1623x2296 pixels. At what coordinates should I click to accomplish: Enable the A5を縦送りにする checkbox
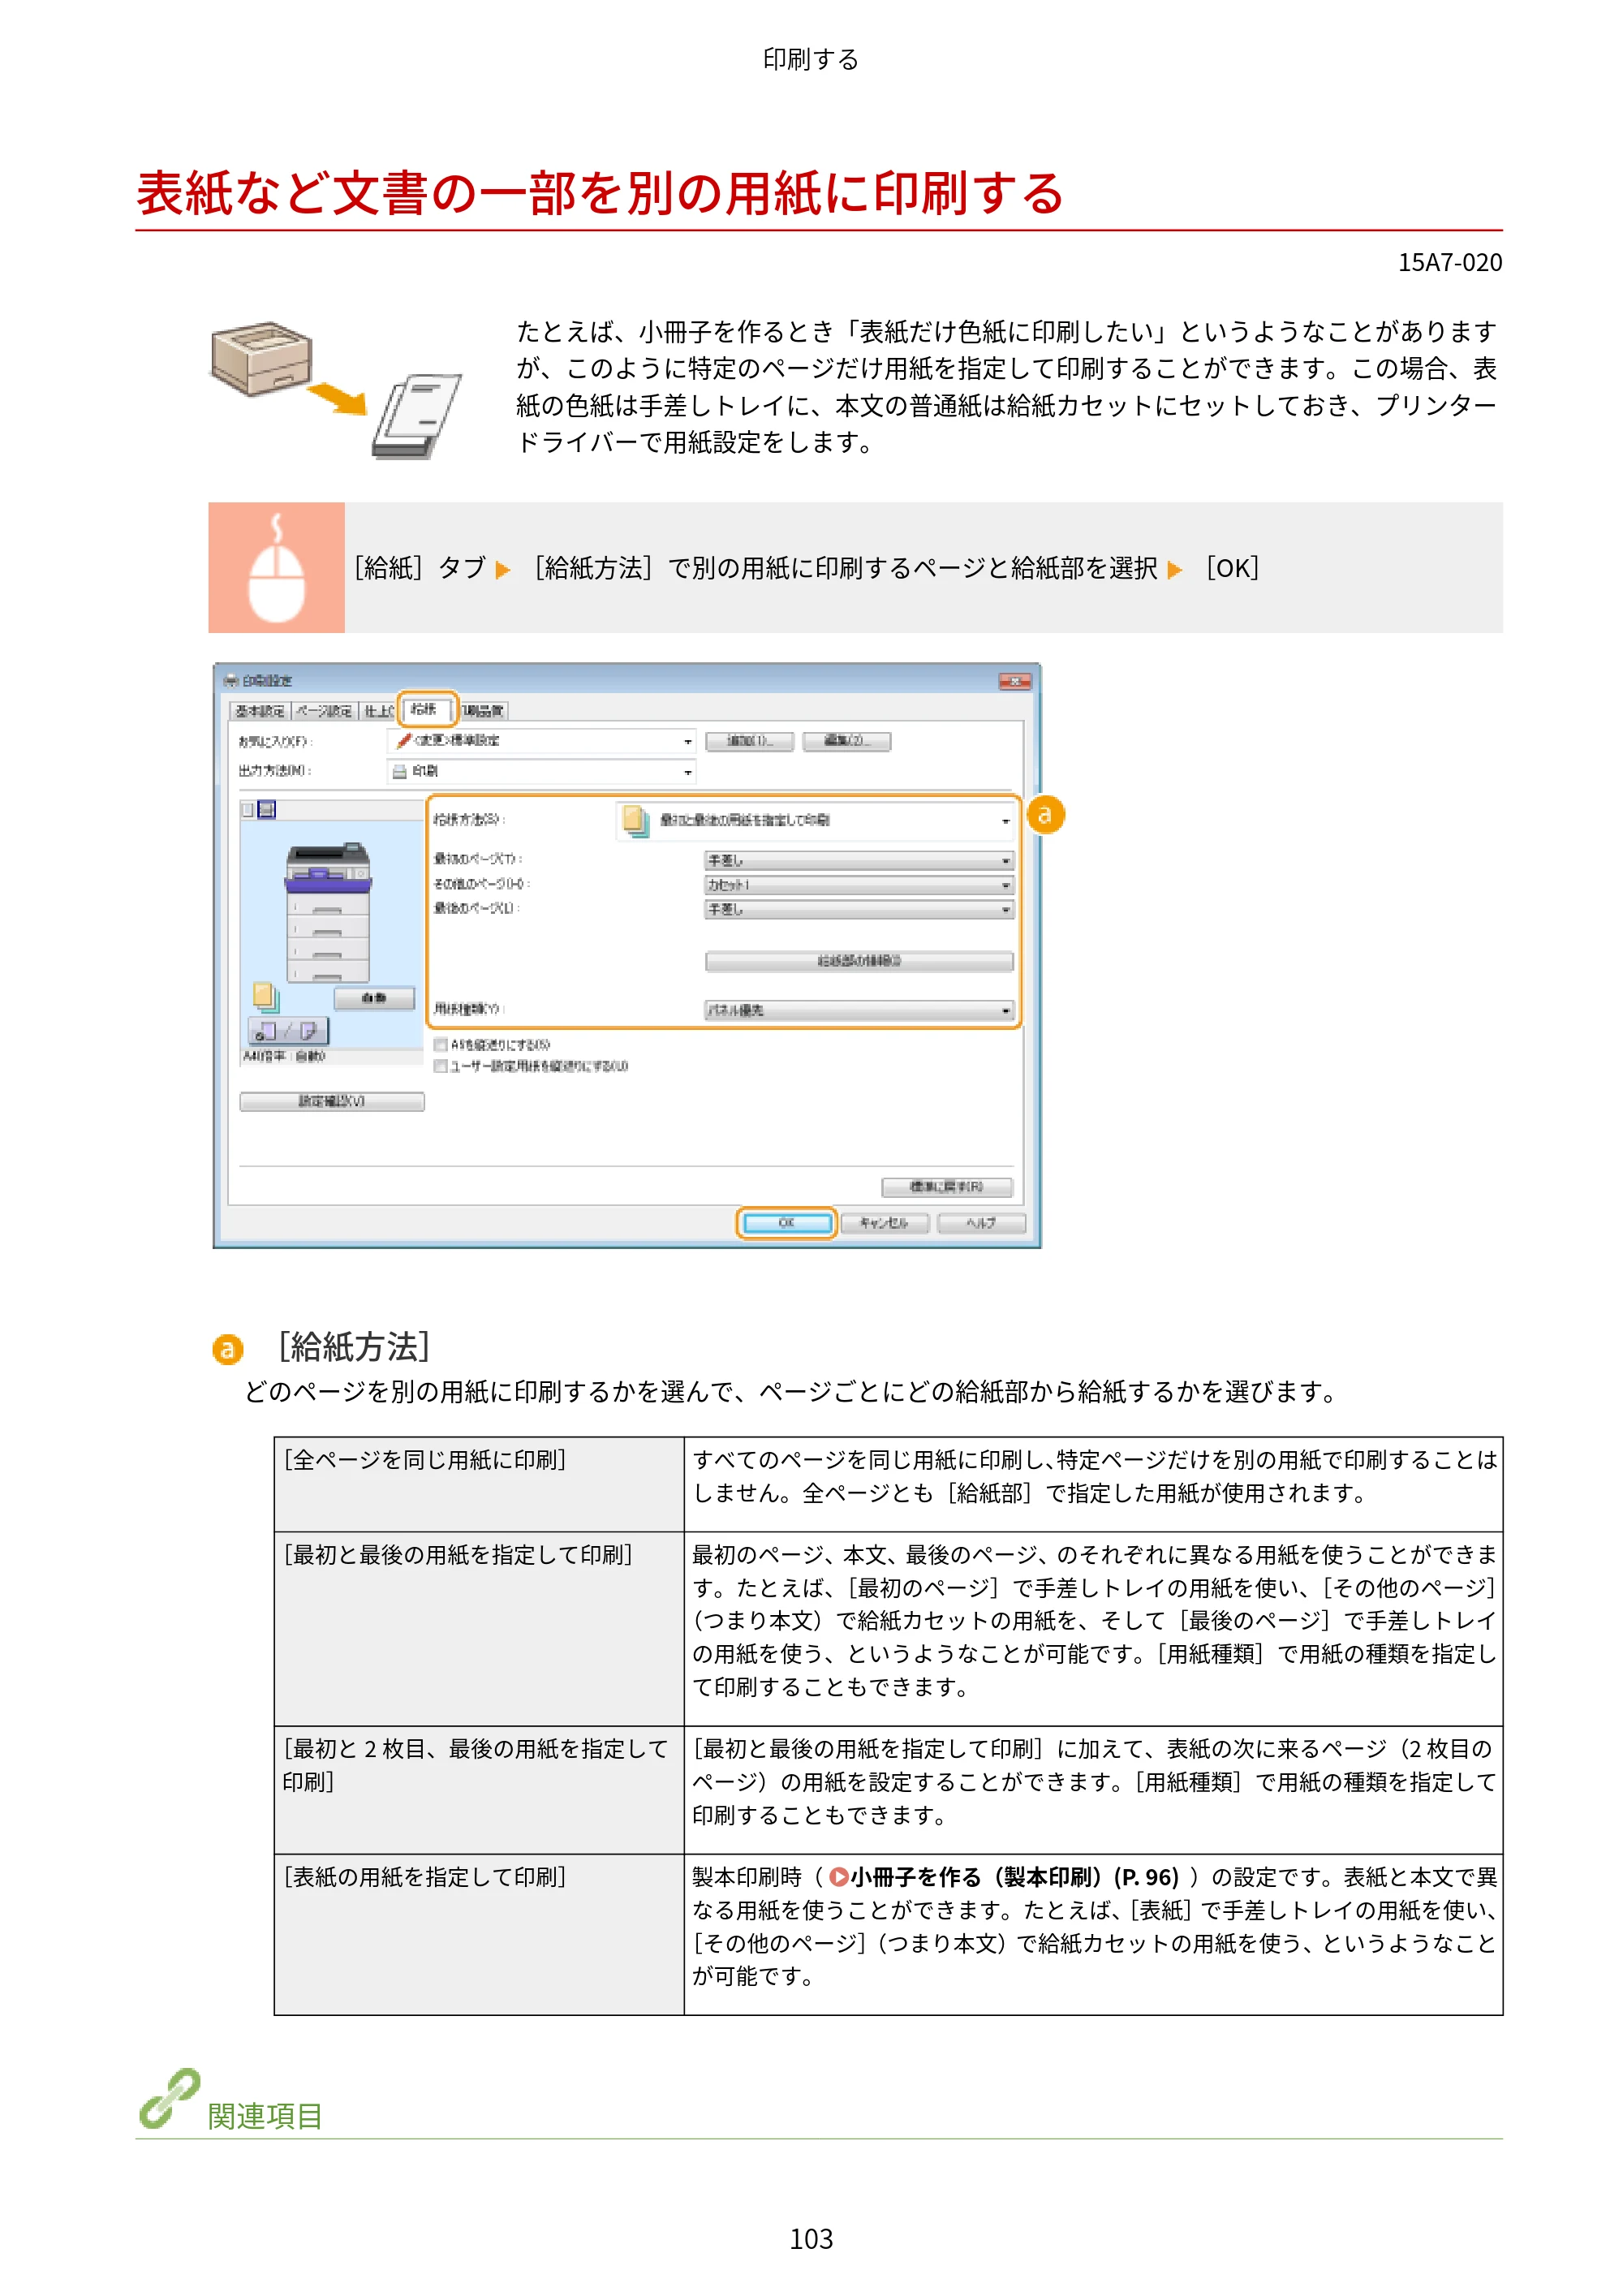(440, 1045)
